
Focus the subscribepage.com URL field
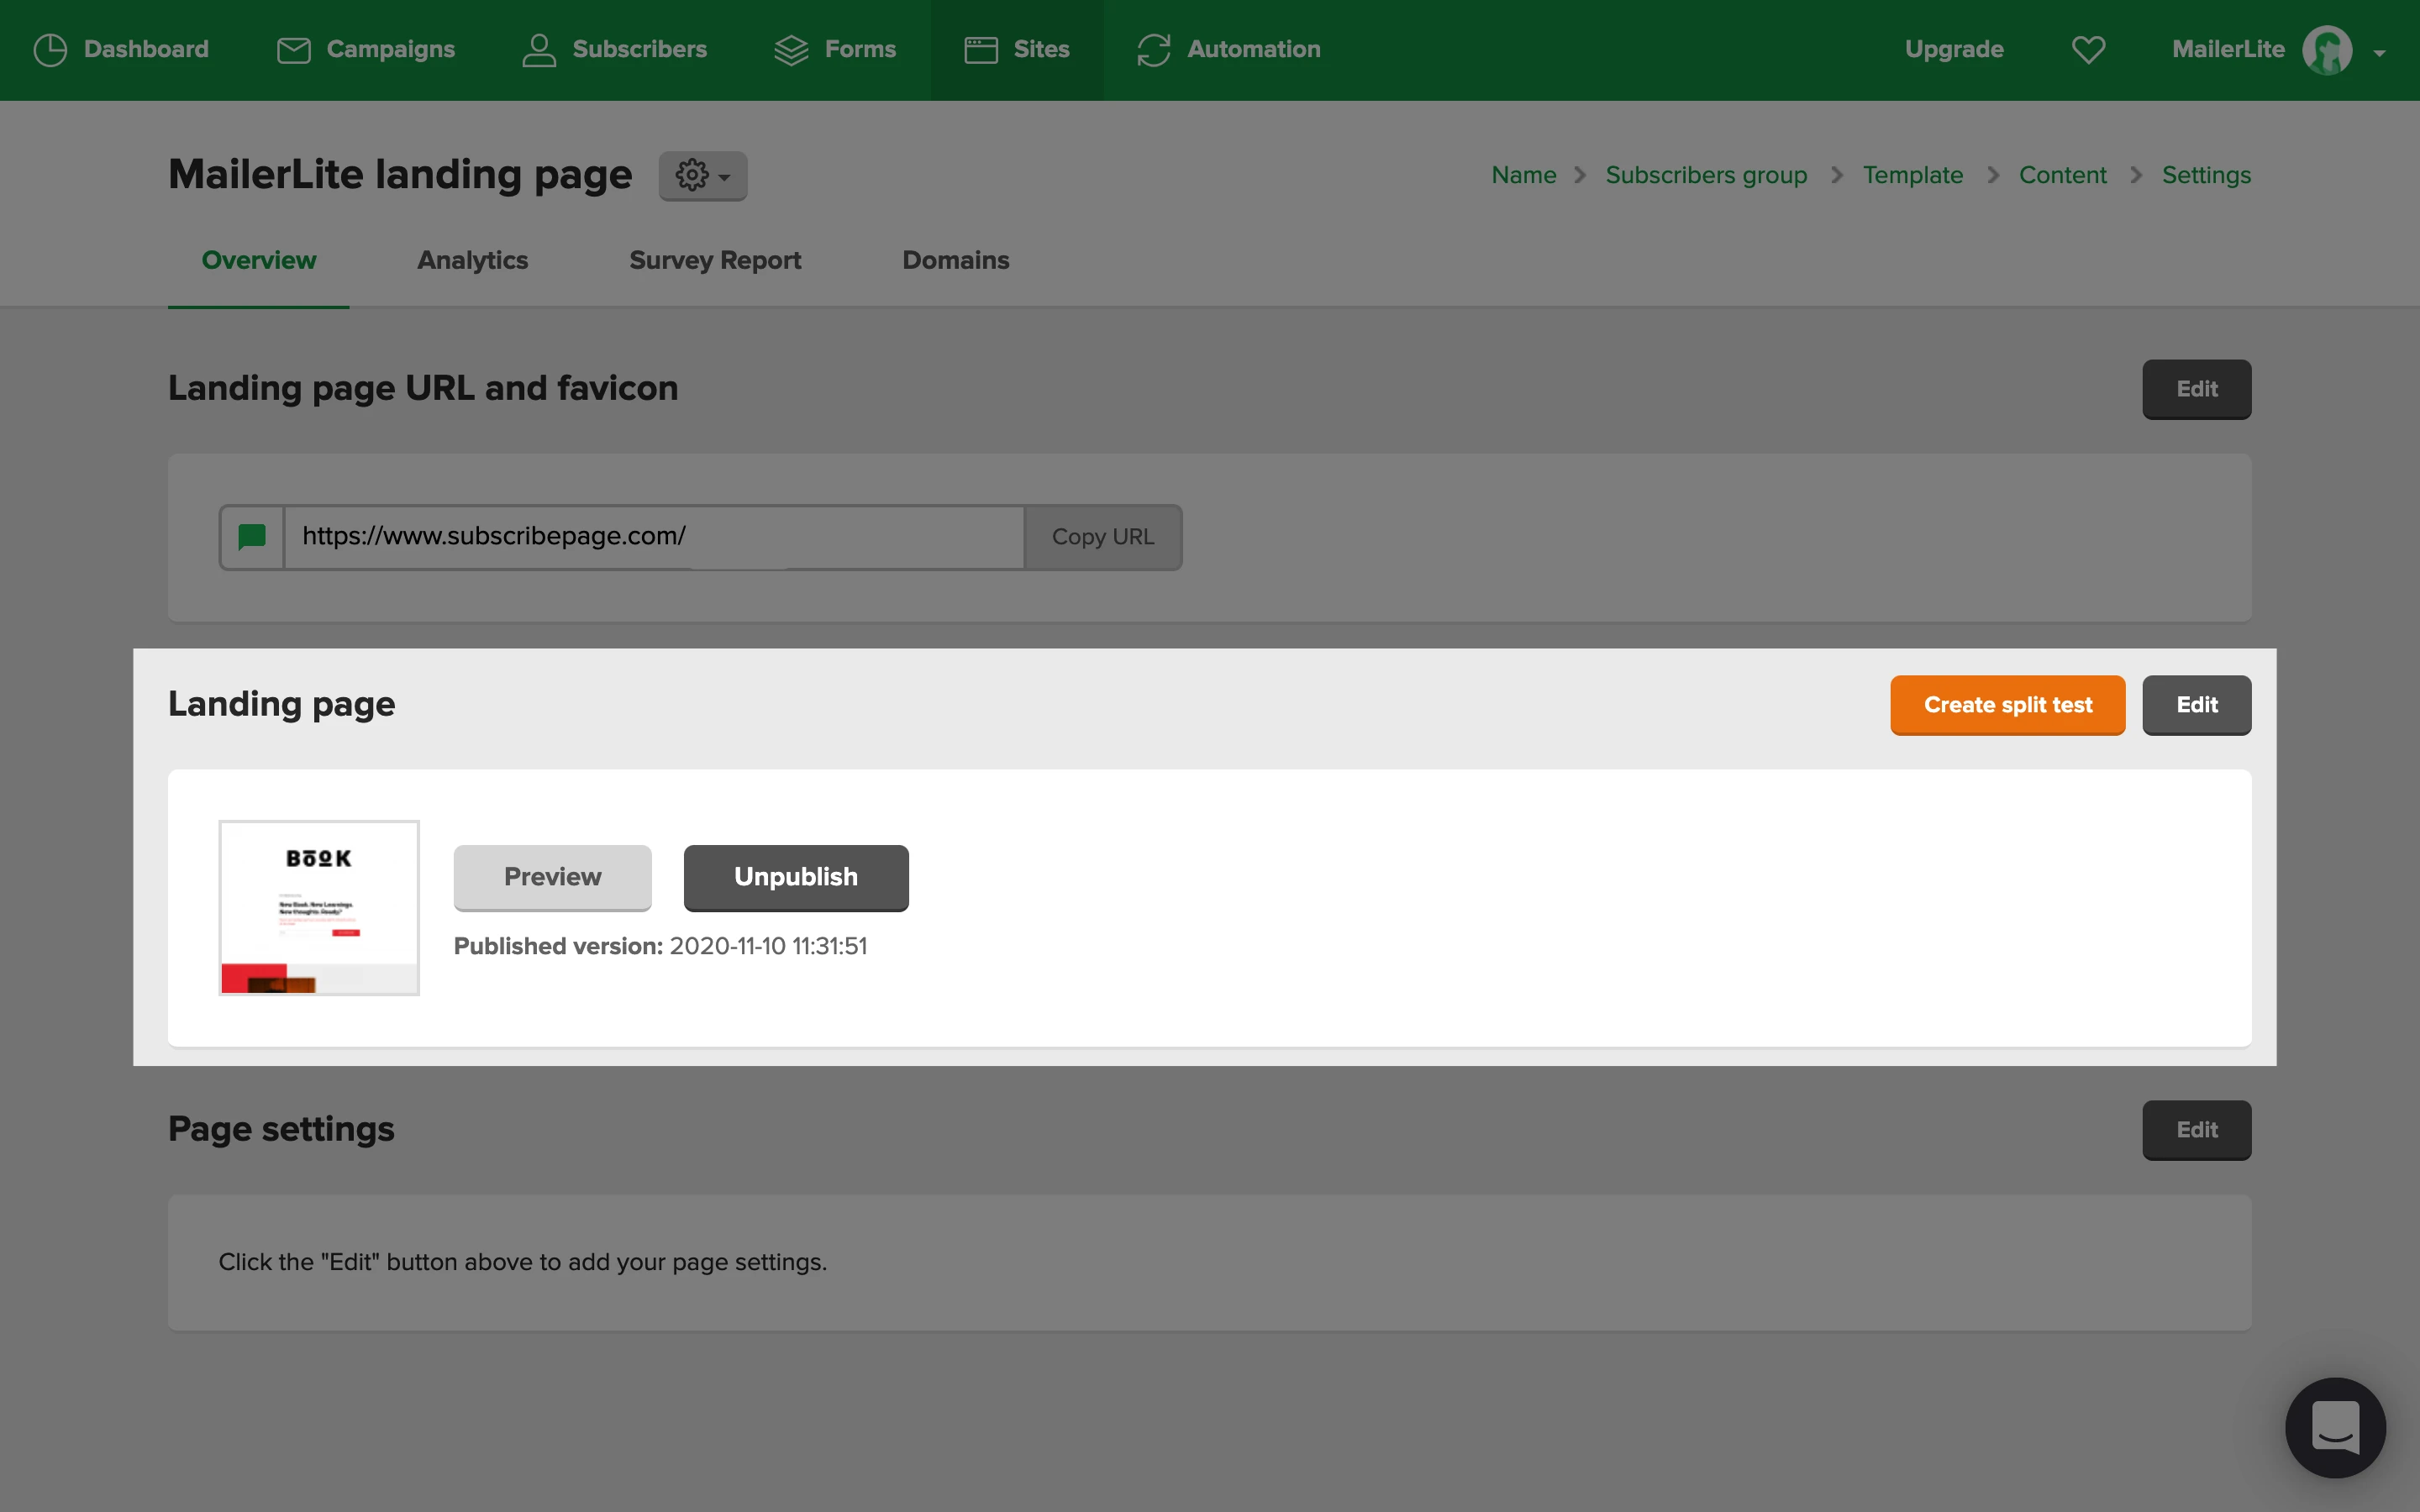tap(654, 537)
